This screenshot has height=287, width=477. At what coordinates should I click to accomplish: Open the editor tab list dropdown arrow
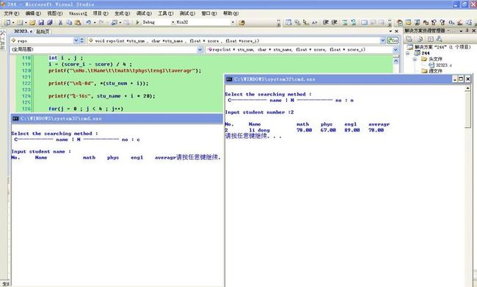point(390,32)
